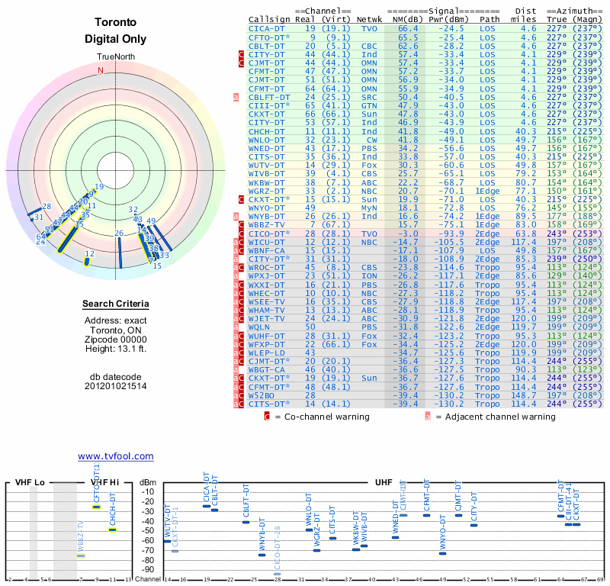Viewport: 610px width, 586px height.
Task: Click the CFTO-DT marker in VHF Hi chart
Action: 97,507
